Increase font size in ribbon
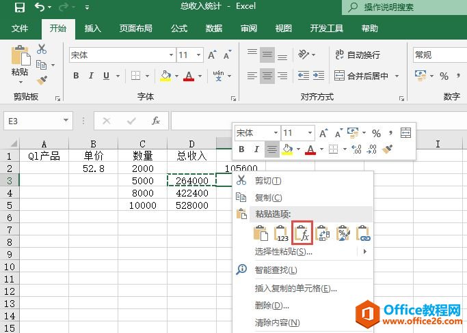This screenshot has height=333, width=467. [212, 55]
